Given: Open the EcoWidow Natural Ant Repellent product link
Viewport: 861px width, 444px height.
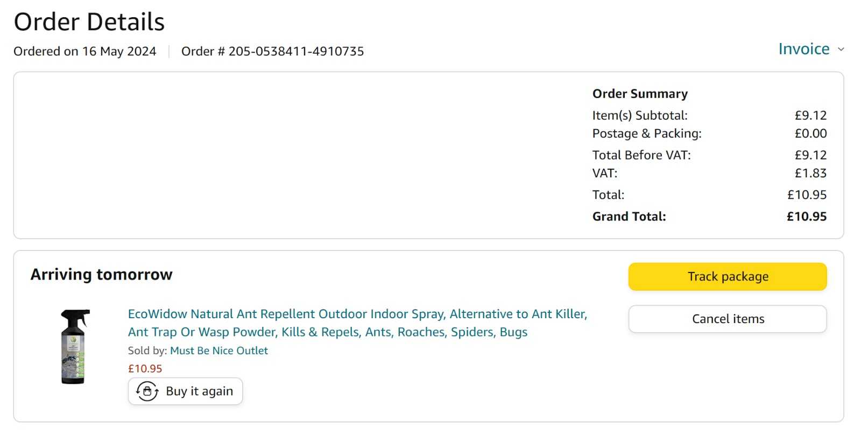Looking at the screenshot, I should [x=357, y=323].
